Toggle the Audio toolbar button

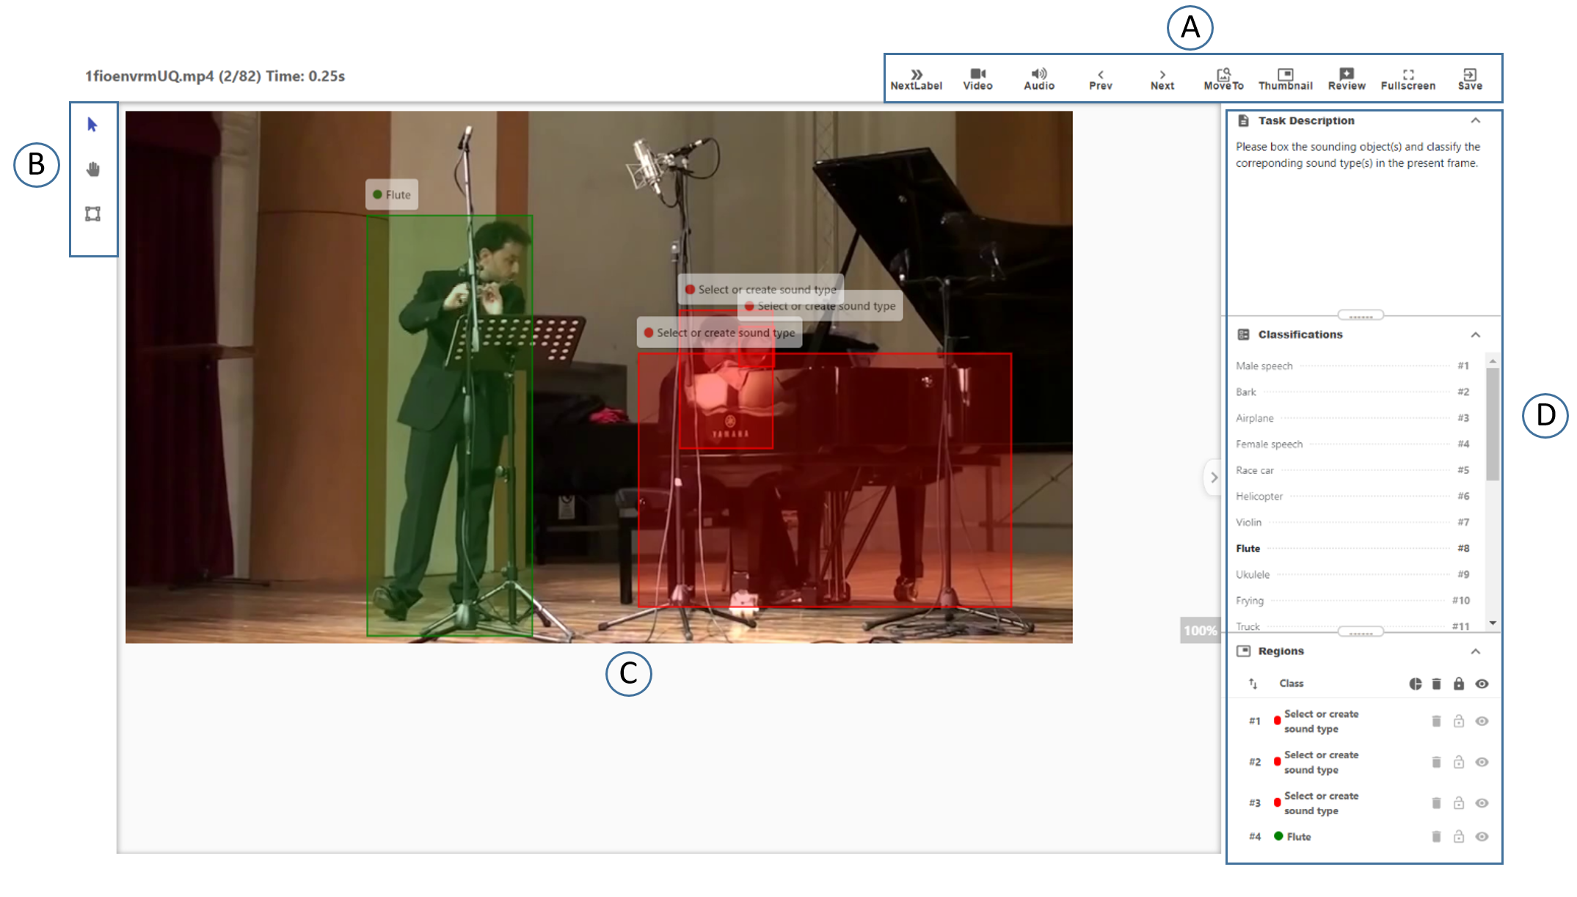tap(1039, 79)
